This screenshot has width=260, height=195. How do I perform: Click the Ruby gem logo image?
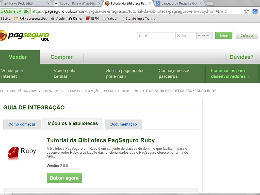22,153
